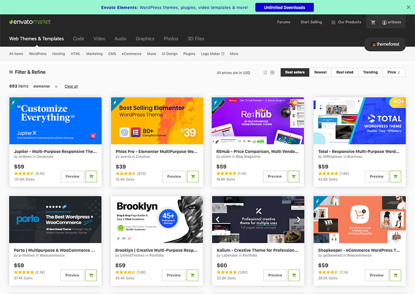
Task: Select the Marketing subcategory
Action: [x=94, y=53]
